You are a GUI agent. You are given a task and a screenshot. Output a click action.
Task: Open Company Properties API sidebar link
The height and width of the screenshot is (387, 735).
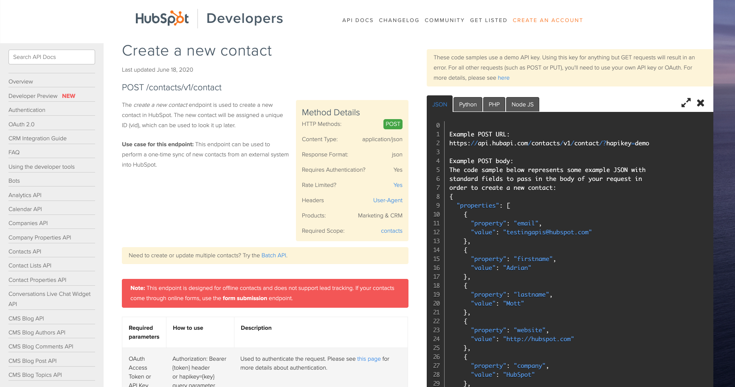40,237
